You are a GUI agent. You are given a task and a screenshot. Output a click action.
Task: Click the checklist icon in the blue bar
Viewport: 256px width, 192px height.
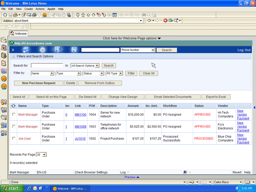74,49
